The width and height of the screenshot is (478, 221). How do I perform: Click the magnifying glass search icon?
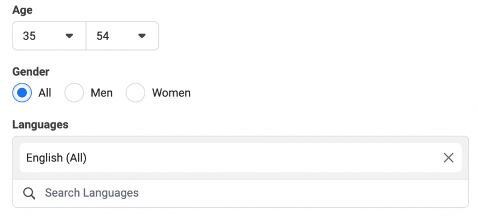29,194
